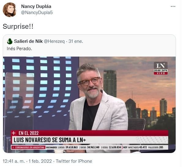
Task: Click the 1 feb. 2022 date
Action: tap(40, 161)
